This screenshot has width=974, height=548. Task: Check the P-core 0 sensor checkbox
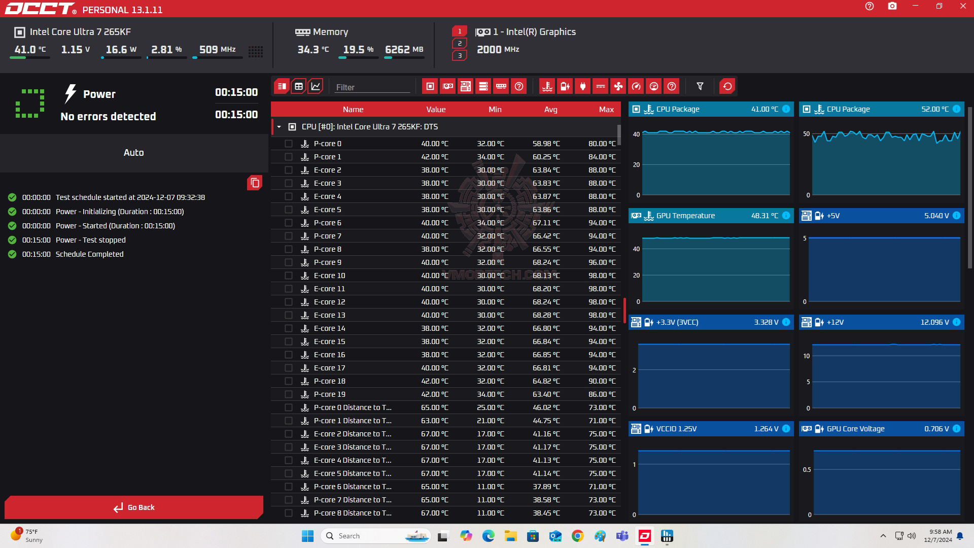coord(289,144)
